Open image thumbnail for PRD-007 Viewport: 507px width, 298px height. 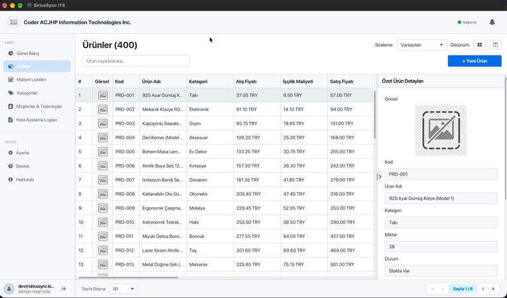103,179
